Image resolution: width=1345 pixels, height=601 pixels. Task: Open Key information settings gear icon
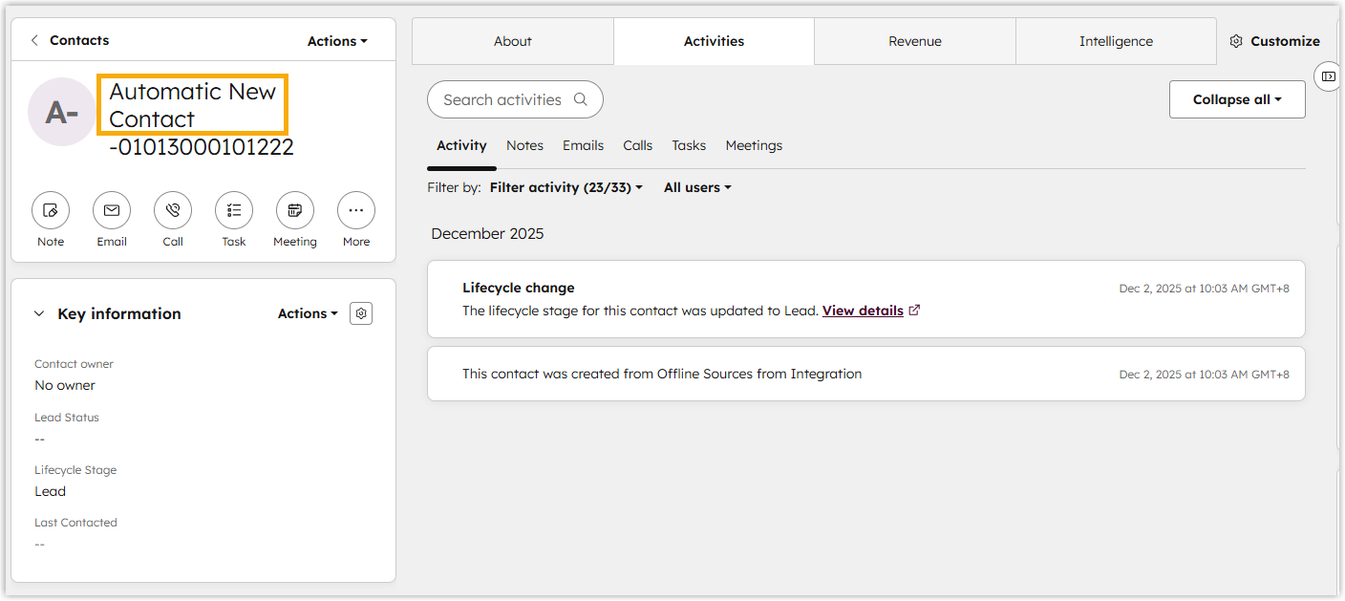(361, 313)
